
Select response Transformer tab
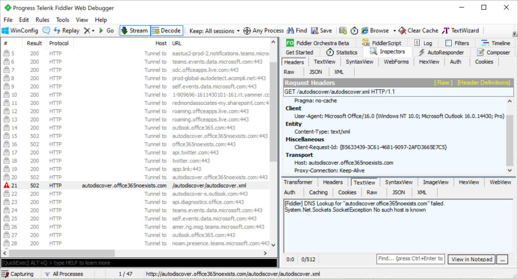pyautogui.click(x=298, y=182)
